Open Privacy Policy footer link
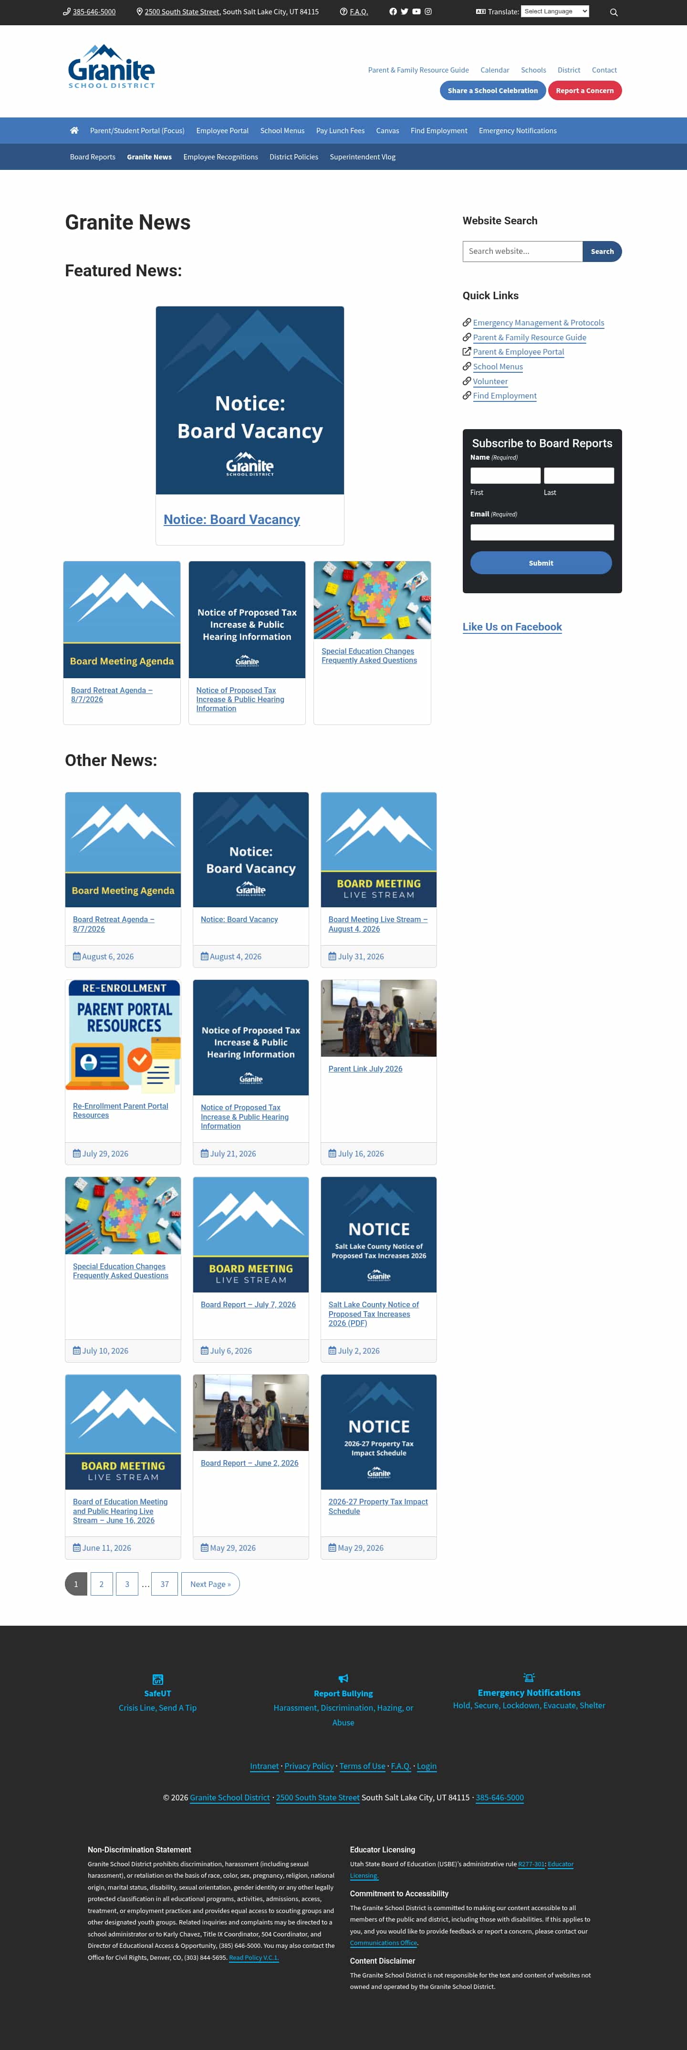 (309, 1766)
